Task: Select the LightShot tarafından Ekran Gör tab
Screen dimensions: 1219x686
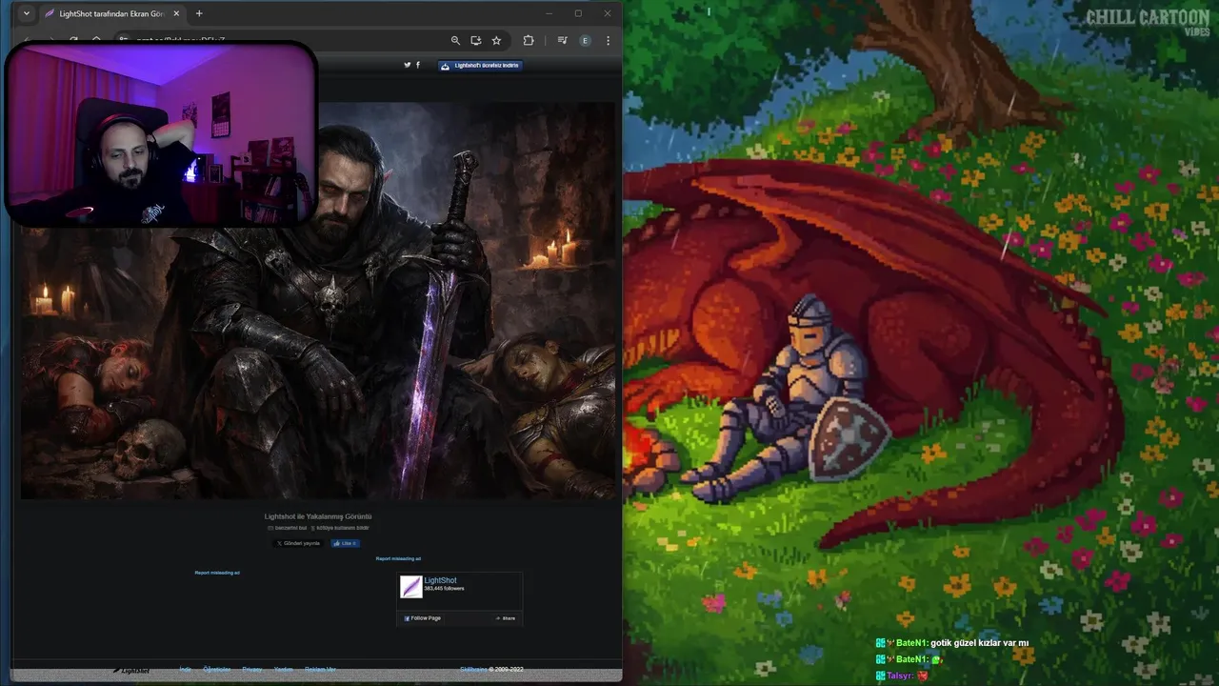Action: click(112, 13)
